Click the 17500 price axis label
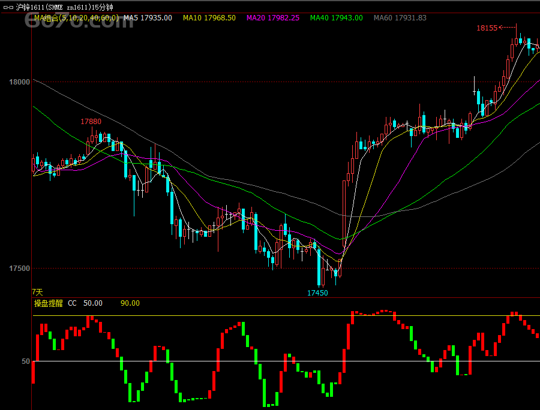The height and width of the screenshot is (410, 540). pos(19,269)
